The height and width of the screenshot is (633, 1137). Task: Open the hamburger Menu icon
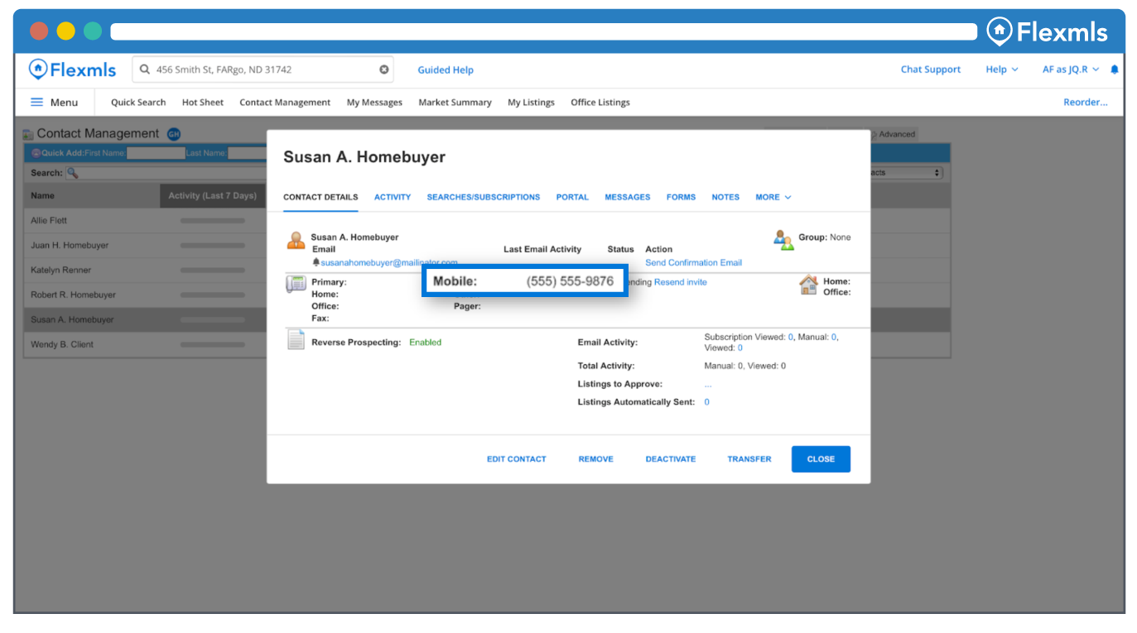tap(36, 103)
